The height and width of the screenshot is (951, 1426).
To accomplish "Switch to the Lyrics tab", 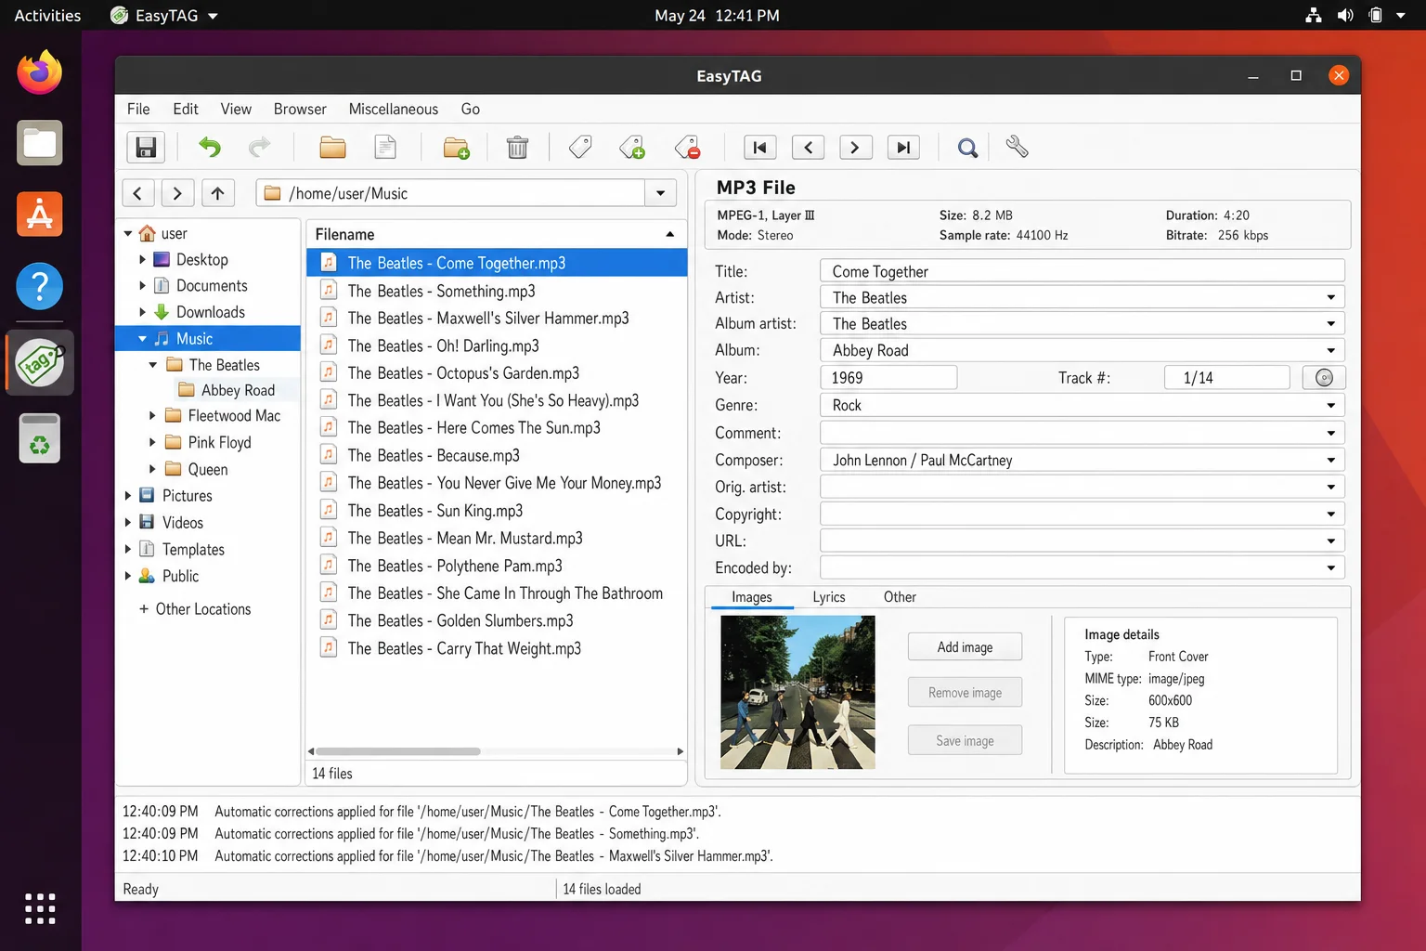I will [829, 597].
